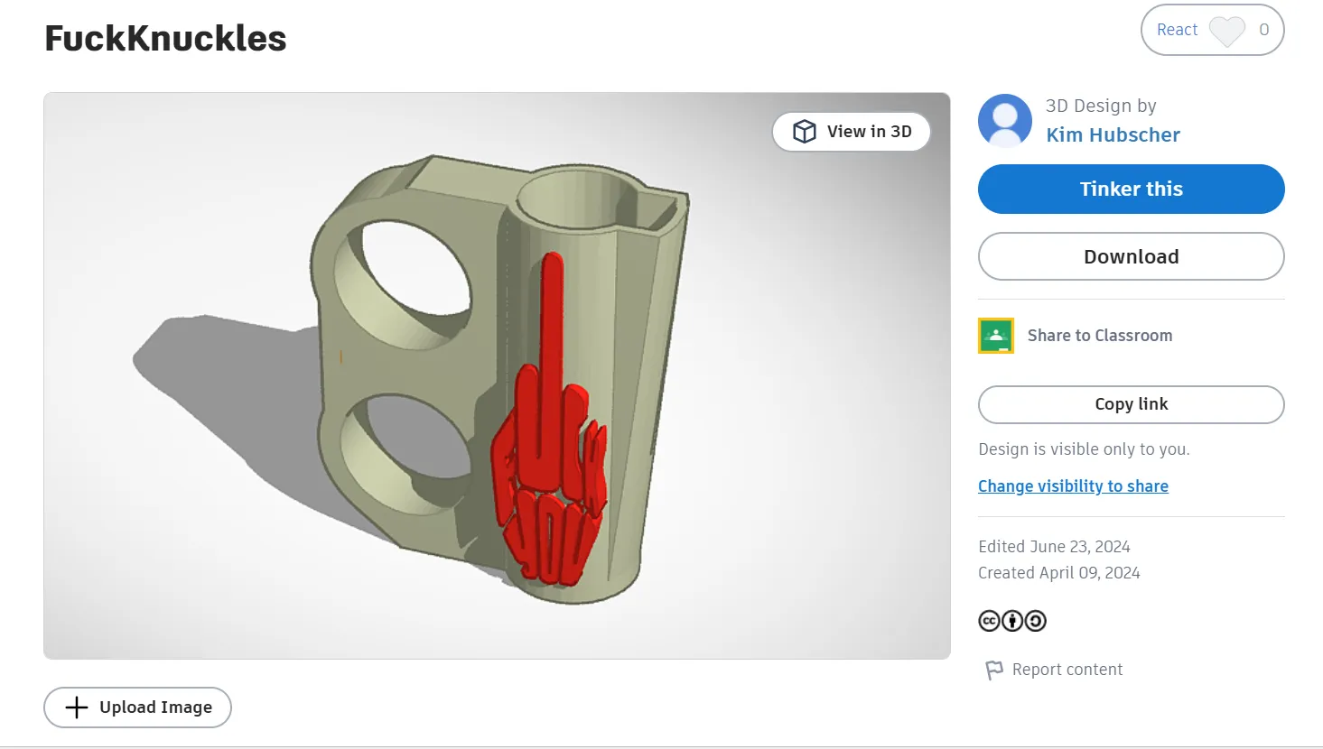Click Change visibility to share link

coord(1073,486)
